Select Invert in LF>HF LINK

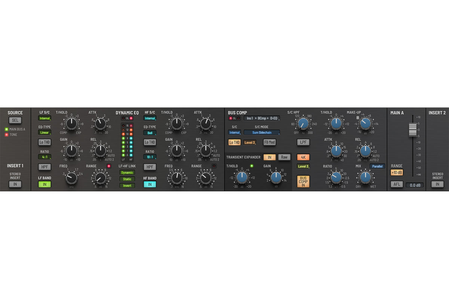(x=127, y=185)
